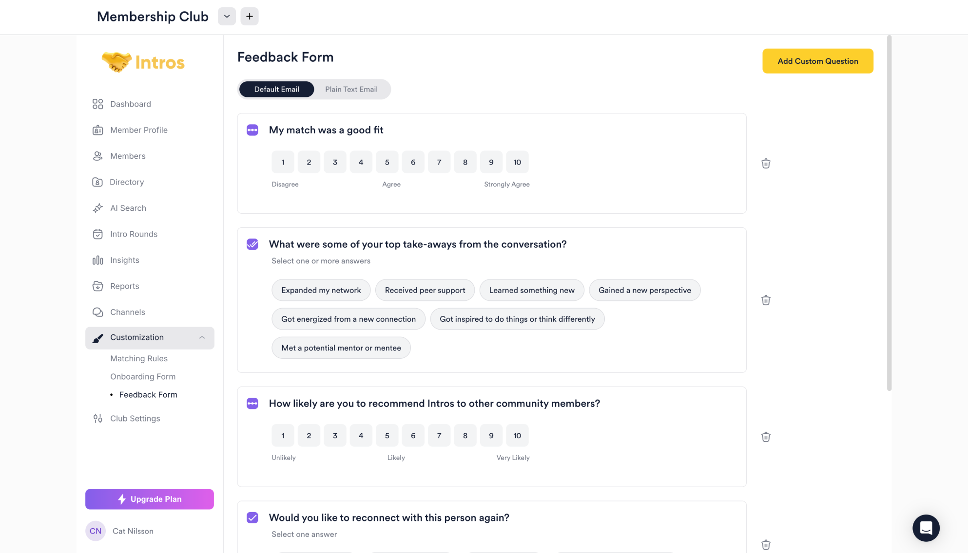Click the Club Settings sliders icon

tap(98, 419)
